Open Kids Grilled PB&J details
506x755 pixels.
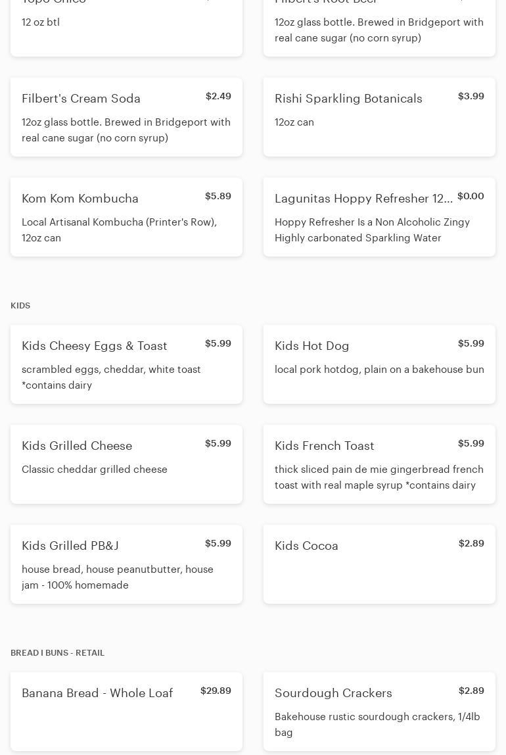(126, 564)
